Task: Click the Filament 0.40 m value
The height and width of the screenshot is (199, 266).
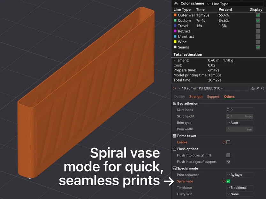Action: point(214,60)
